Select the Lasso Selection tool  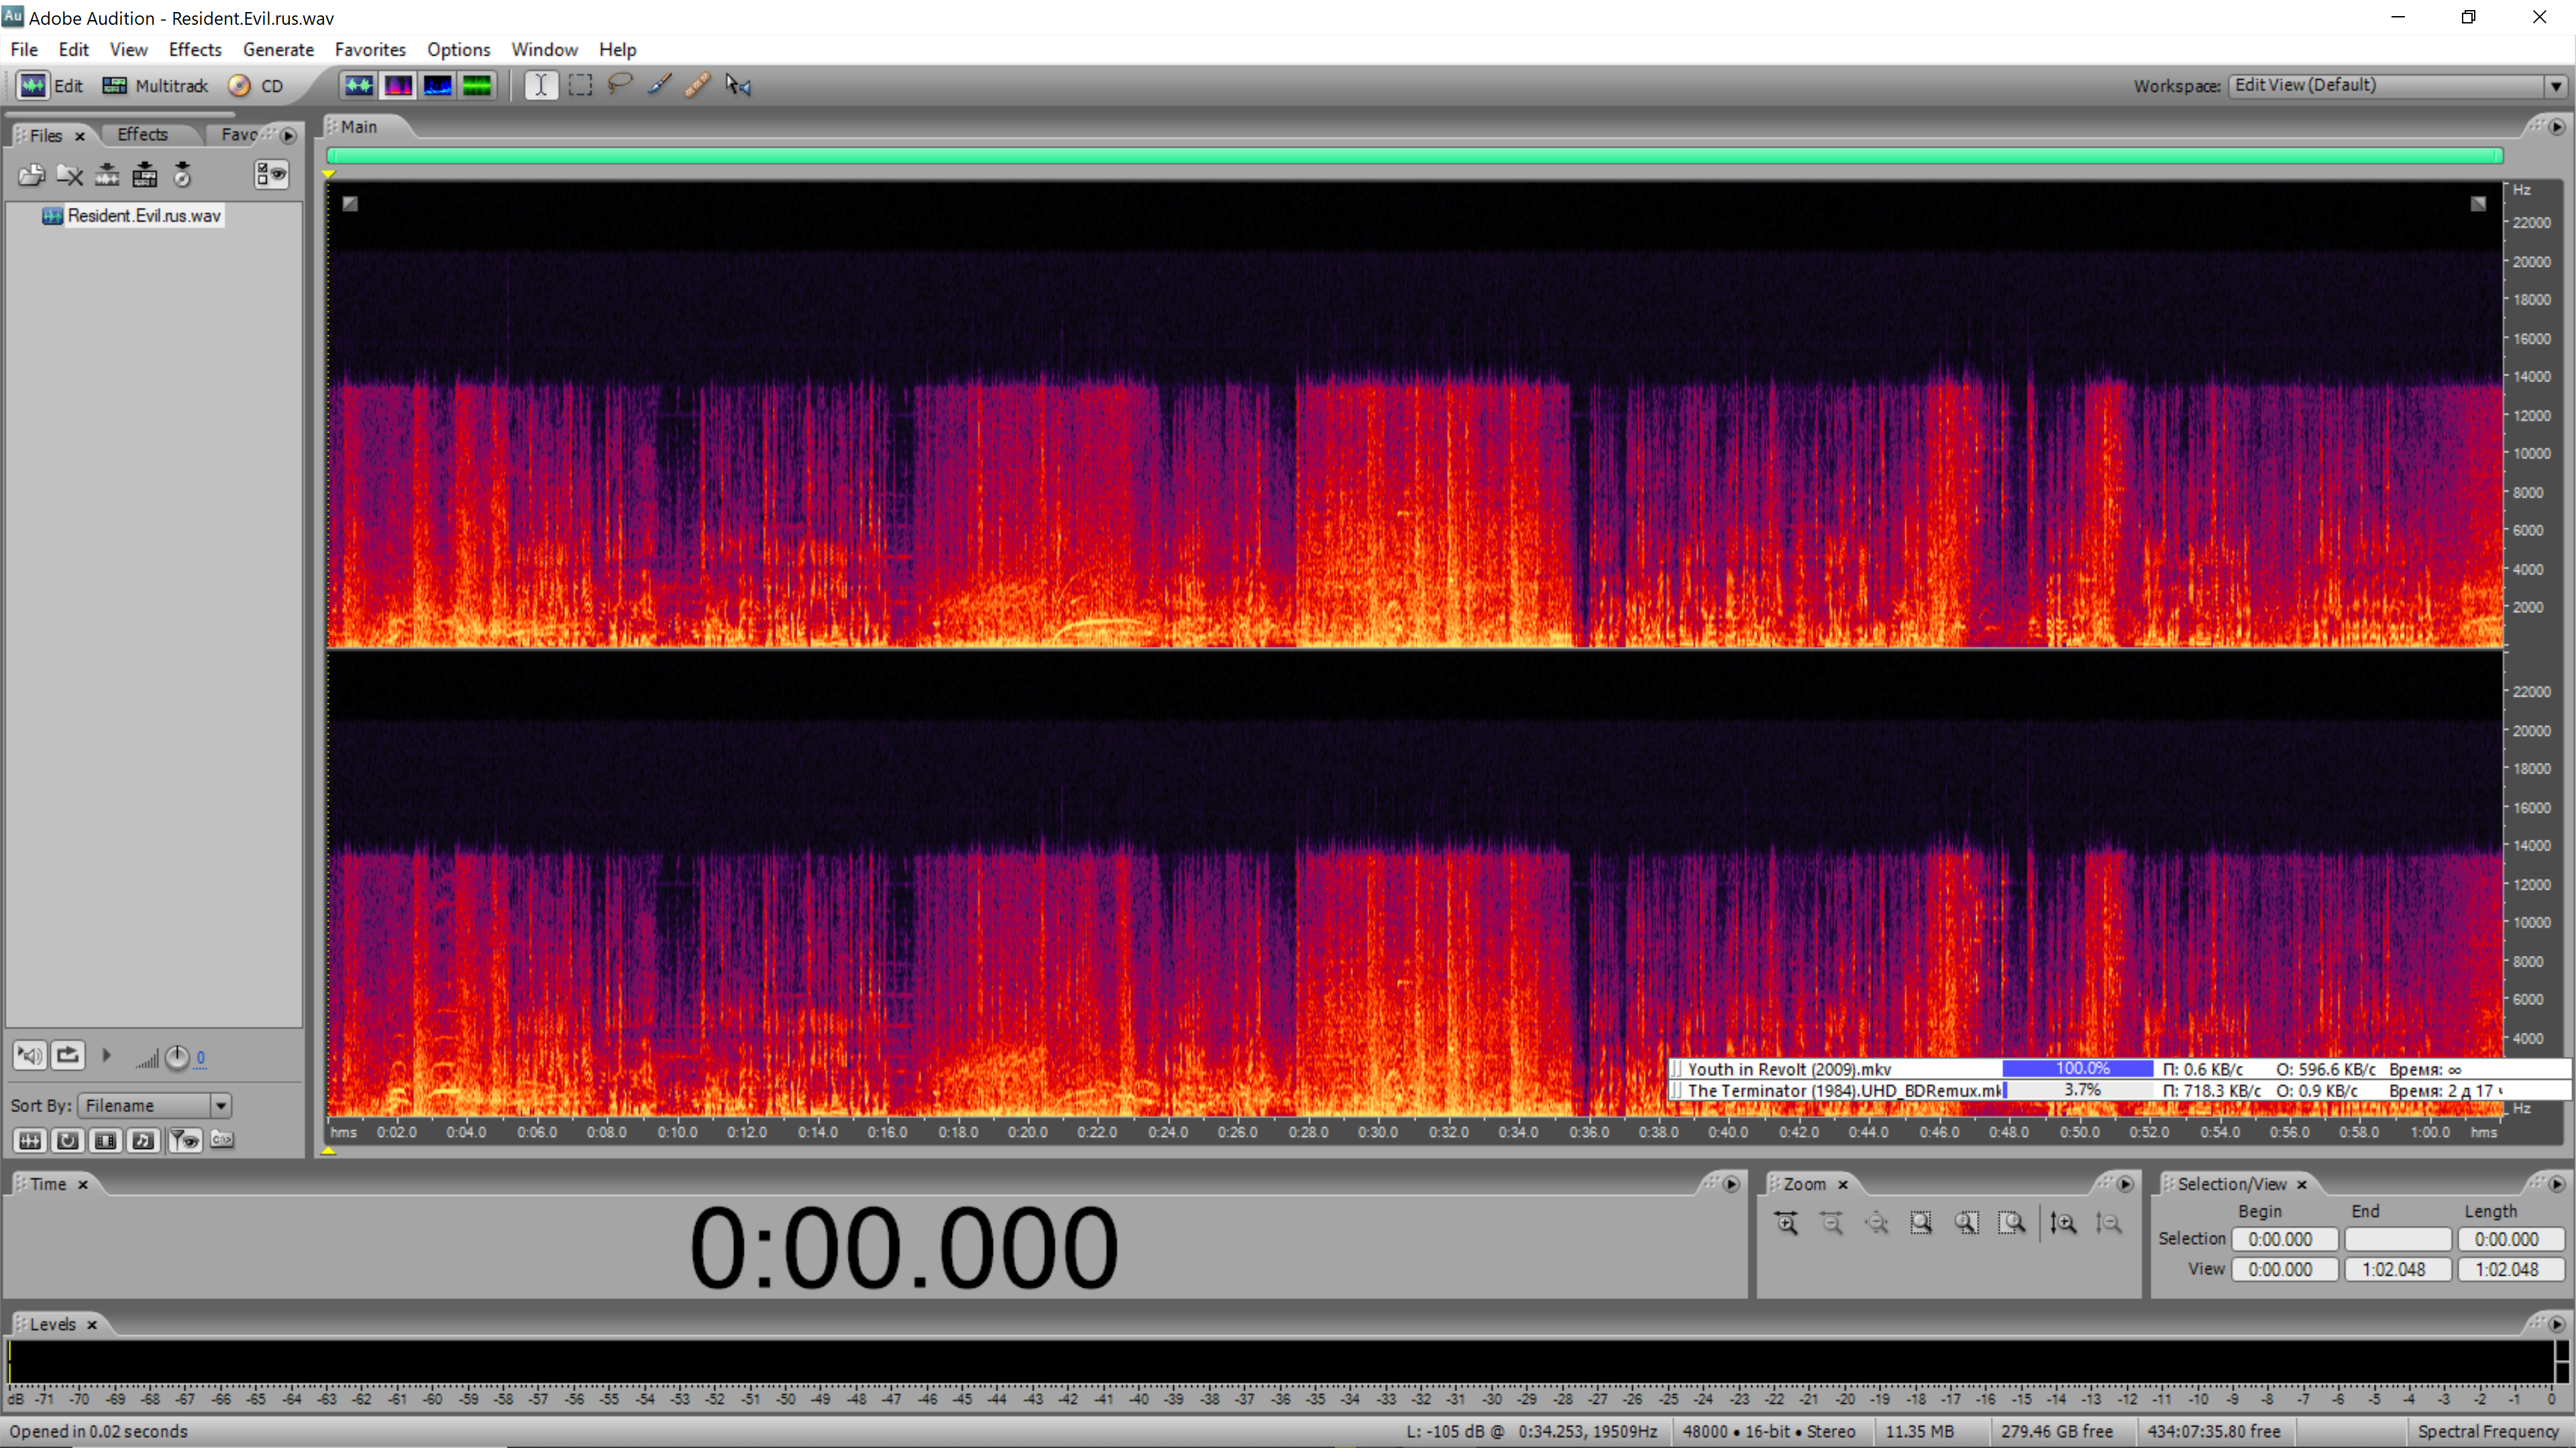(x=620, y=85)
